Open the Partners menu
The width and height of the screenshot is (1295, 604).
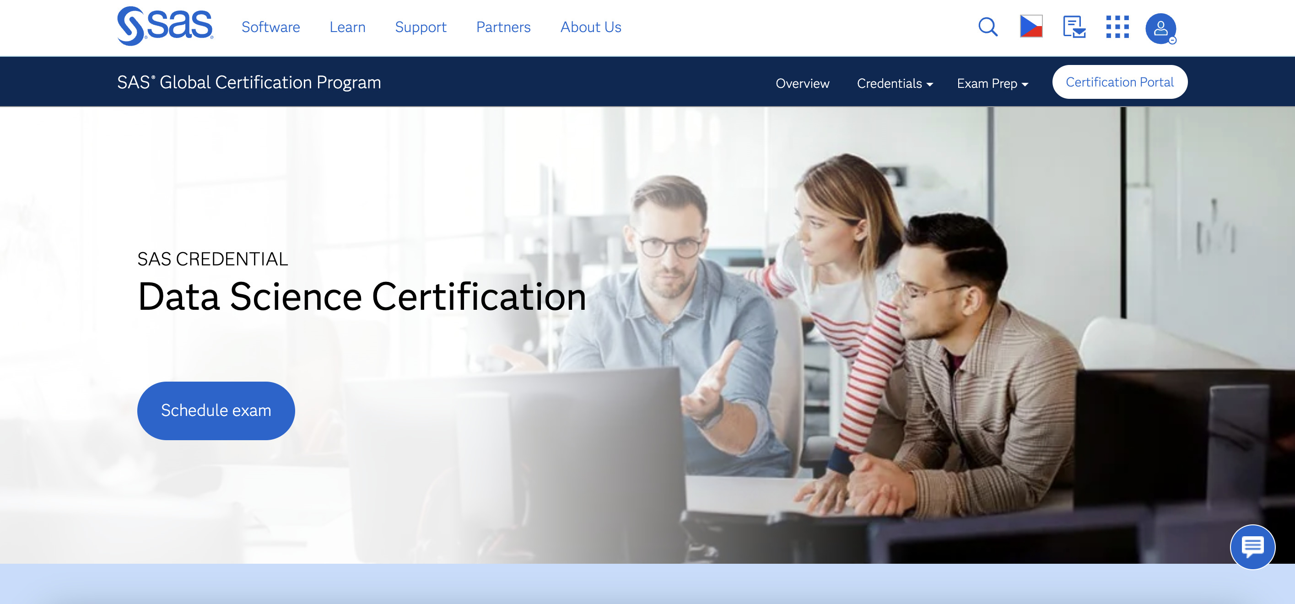coord(503,27)
